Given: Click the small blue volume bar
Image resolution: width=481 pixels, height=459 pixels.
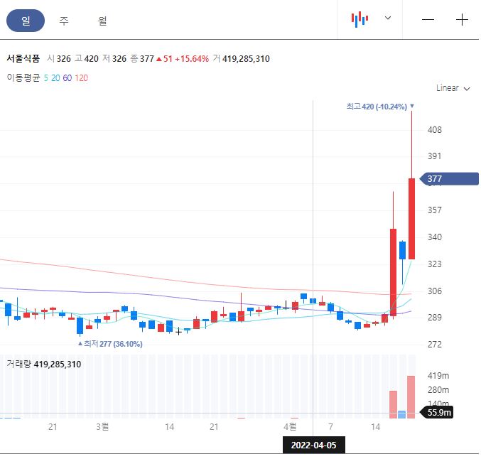Looking at the screenshot, I should pyautogui.click(x=402, y=414).
